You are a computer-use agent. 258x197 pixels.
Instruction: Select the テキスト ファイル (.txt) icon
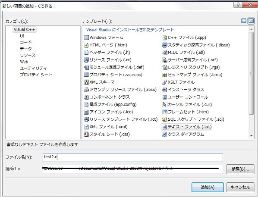(x=164, y=127)
